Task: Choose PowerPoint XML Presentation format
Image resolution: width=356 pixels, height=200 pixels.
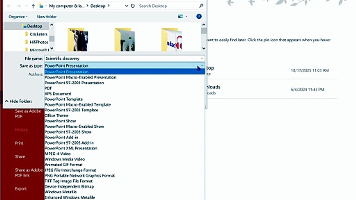Action: [125, 148]
